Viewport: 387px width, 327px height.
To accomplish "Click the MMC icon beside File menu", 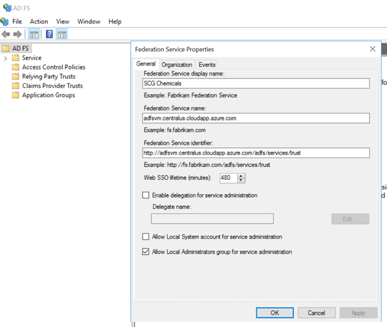I will [4, 22].
